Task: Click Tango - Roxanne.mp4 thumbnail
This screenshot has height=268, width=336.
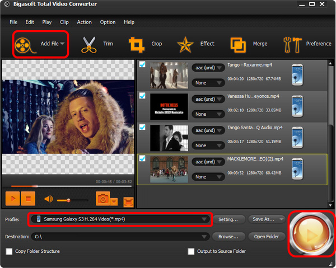Action: (x=169, y=76)
